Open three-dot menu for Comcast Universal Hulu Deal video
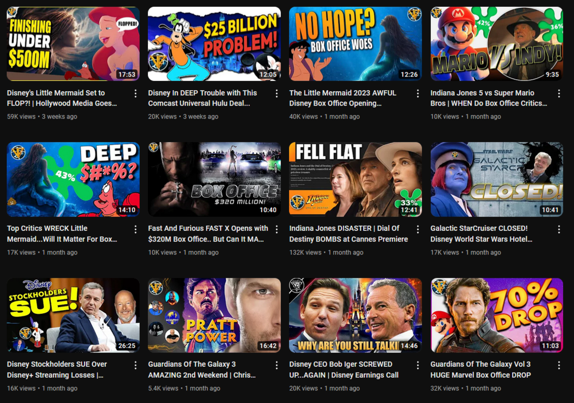Image resolution: width=574 pixels, height=403 pixels. coord(277,93)
